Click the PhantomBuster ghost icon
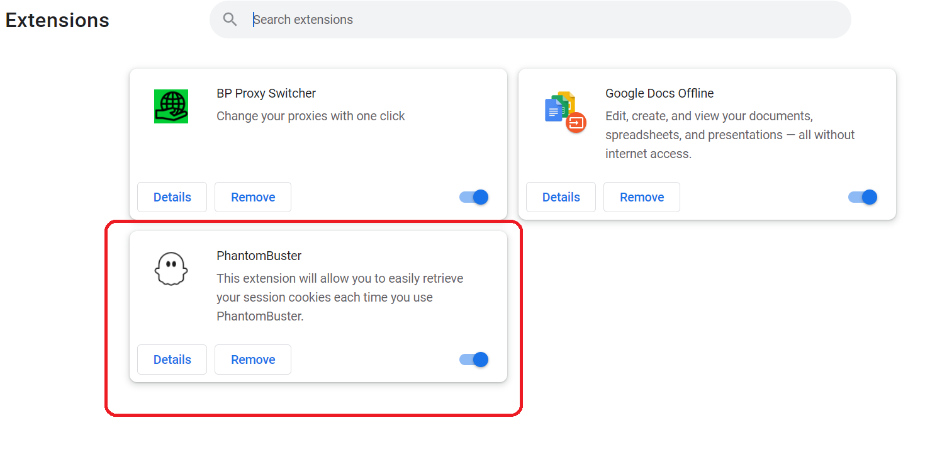Screen dimensions: 925x459 [171, 269]
